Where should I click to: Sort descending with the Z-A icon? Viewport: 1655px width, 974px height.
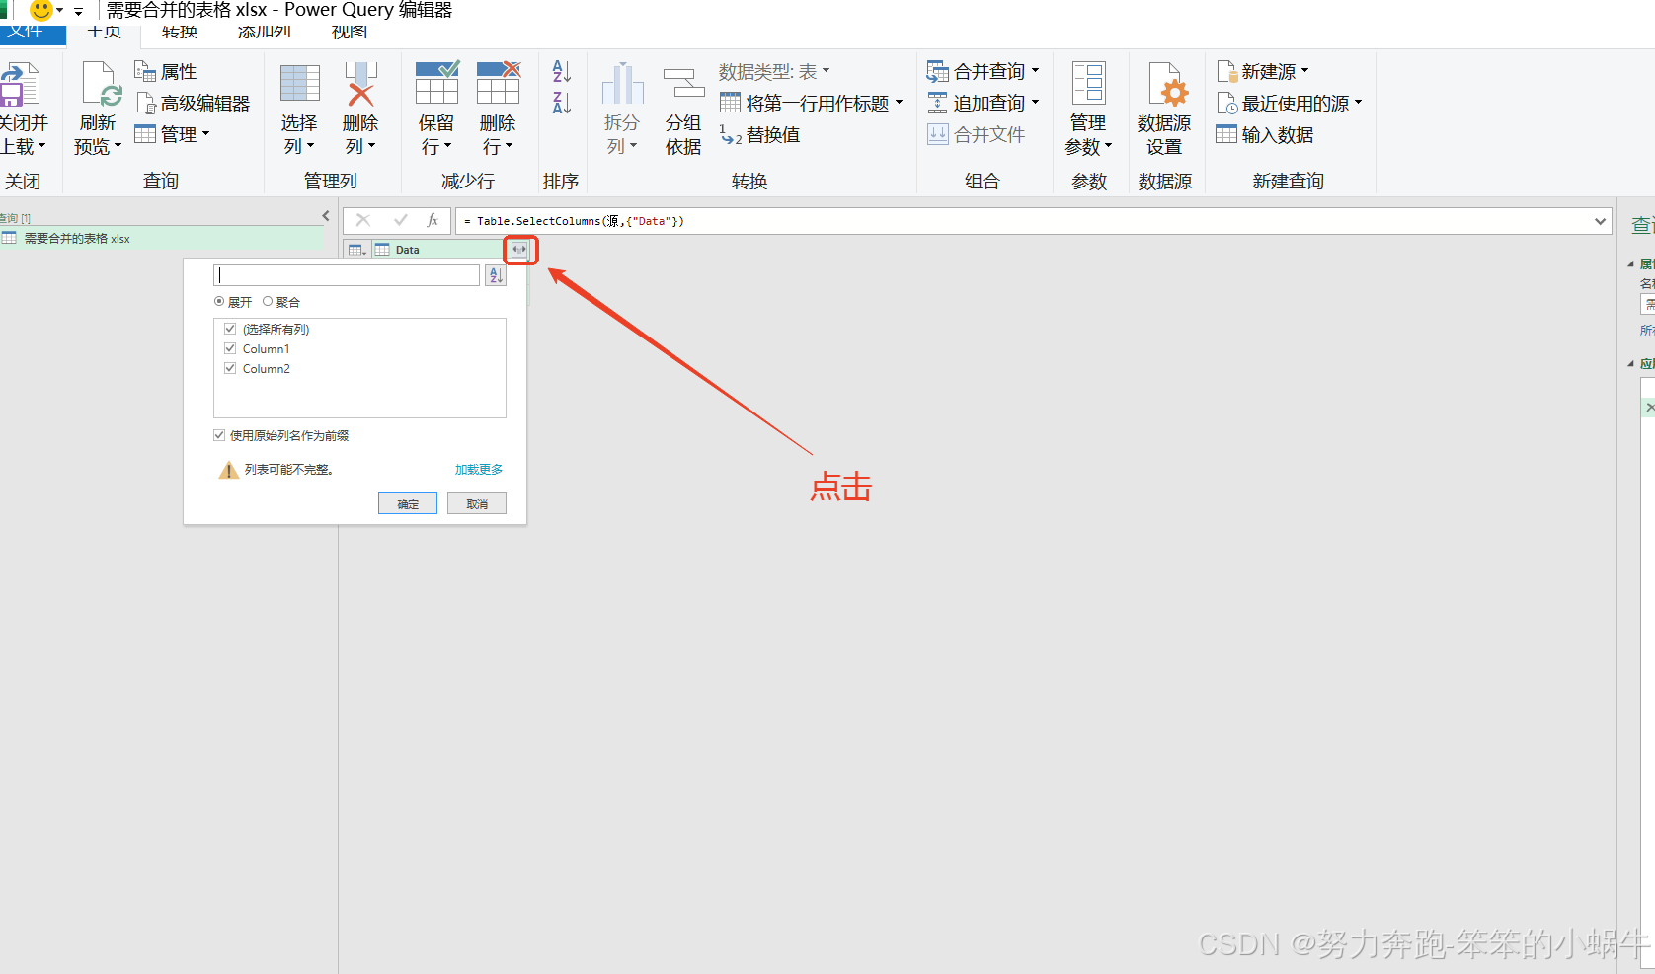click(x=562, y=103)
